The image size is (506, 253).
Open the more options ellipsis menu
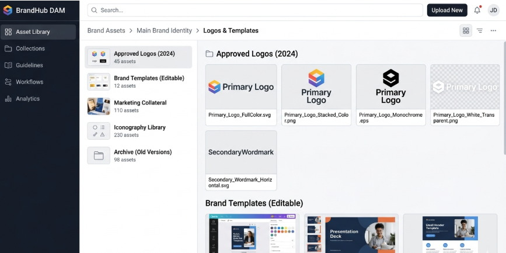point(493,31)
